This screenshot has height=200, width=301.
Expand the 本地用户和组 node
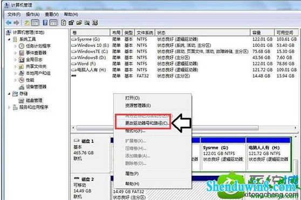(x=16, y=73)
